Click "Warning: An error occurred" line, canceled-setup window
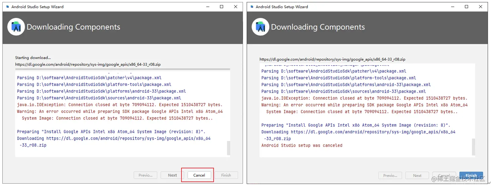The height and width of the screenshot is (188, 491). click(x=364, y=105)
